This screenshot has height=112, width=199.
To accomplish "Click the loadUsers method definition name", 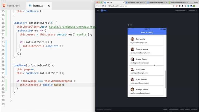I will [20, 23].
